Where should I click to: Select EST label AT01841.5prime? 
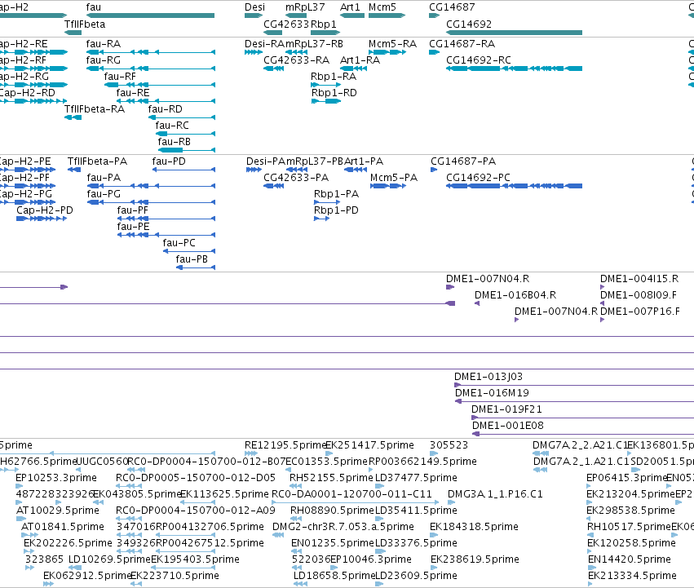[x=63, y=527]
